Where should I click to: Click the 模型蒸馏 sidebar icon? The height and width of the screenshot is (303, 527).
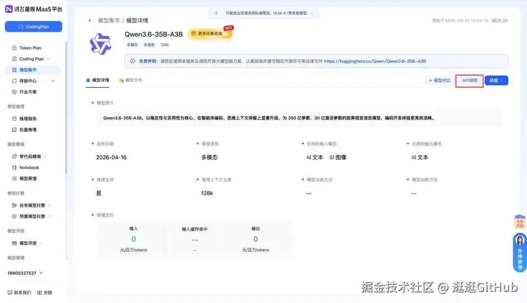click(14, 179)
